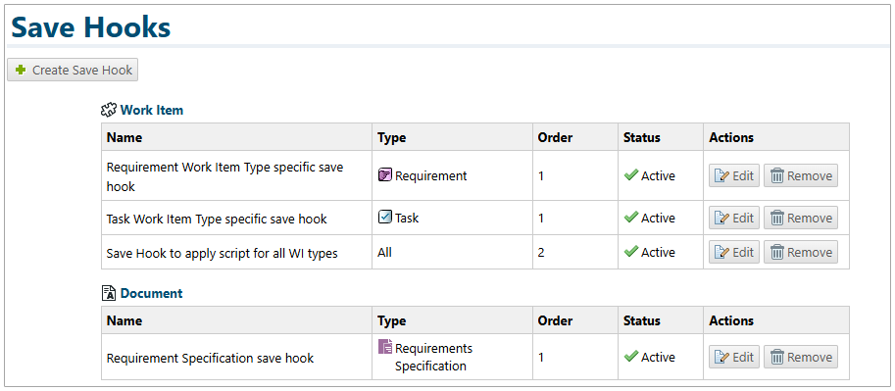
Task: Click the green plus icon on Create Save Hook
Action: [22, 70]
